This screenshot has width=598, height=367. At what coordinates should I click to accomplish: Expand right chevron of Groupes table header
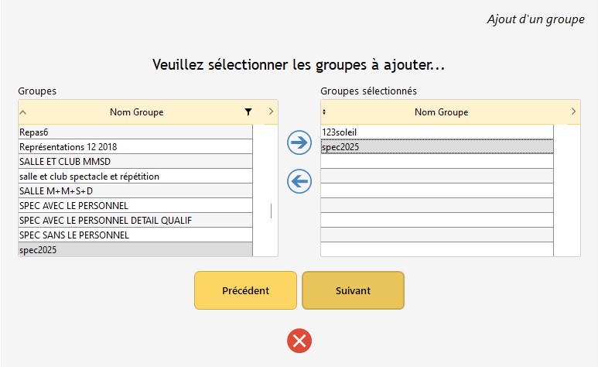click(271, 111)
